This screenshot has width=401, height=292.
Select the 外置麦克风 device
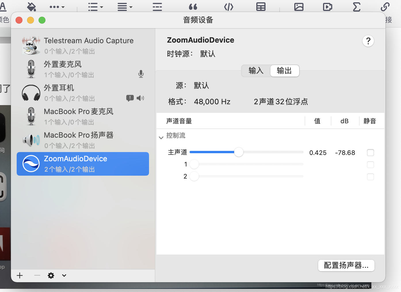click(83, 69)
